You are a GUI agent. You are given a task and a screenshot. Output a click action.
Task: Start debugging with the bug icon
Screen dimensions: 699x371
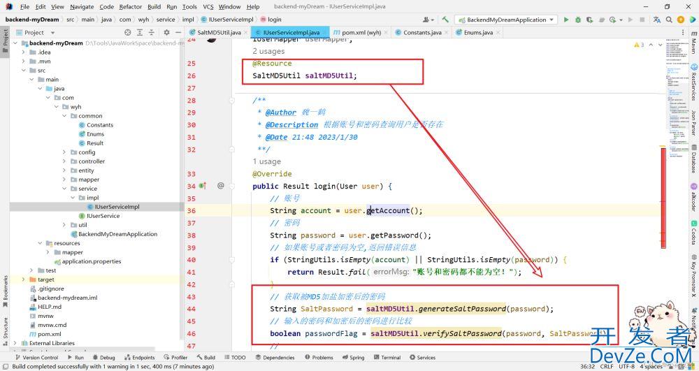click(578, 20)
